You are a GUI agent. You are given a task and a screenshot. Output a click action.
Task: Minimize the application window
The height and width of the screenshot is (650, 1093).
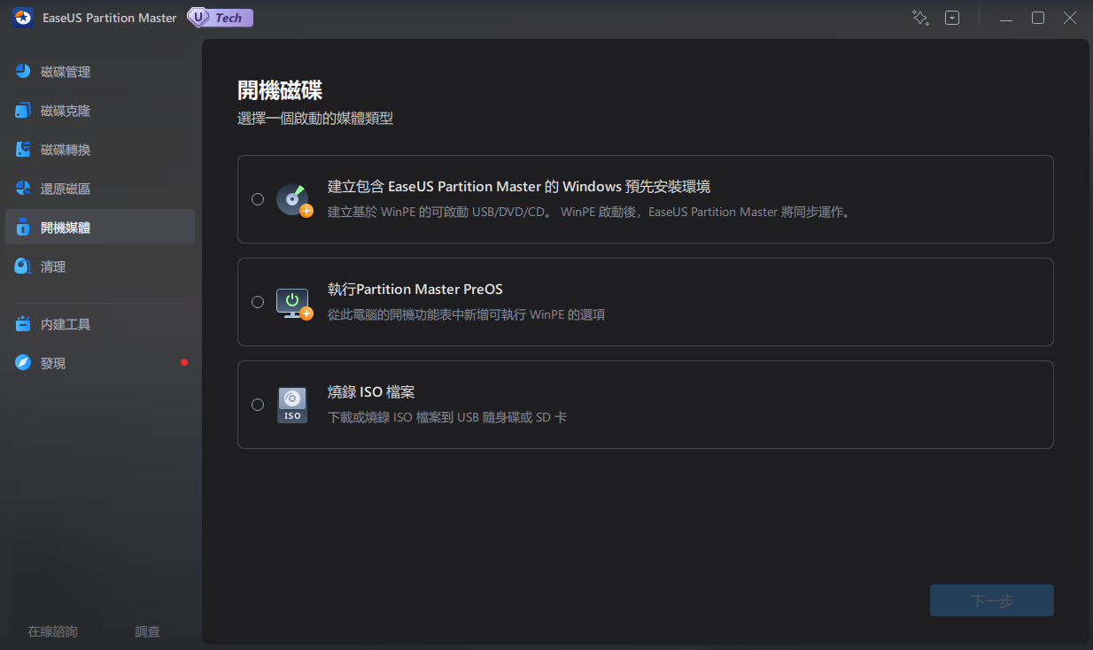(x=1006, y=18)
